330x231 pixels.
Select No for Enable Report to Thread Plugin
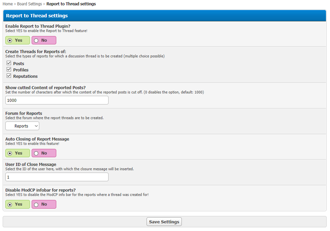coord(36,40)
